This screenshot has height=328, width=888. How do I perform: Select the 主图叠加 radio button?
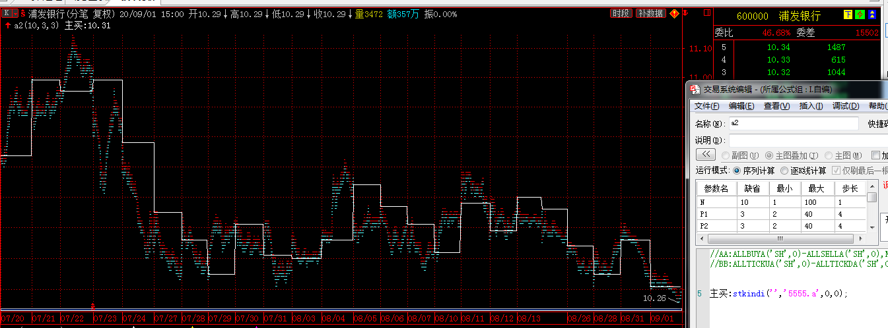tap(769, 155)
